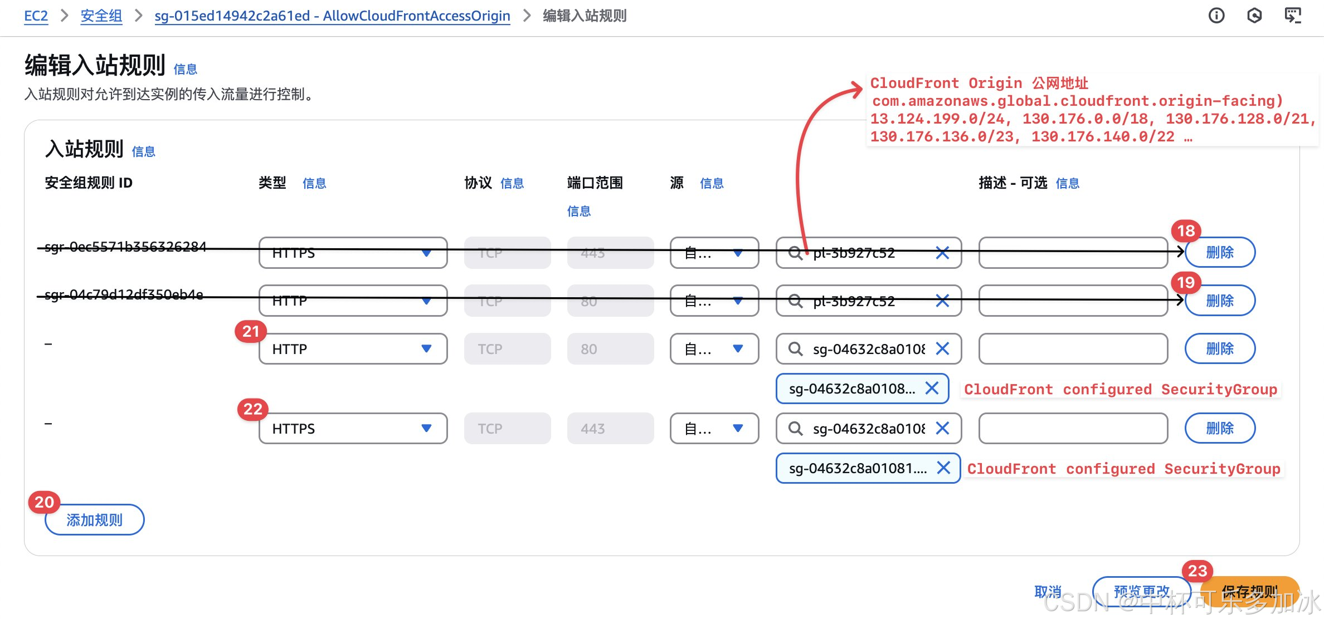Expand type dropdown for rule sgr-0ec5571b356326284
Viewport: 1324px width, 624px height.
[x=353, y=253]
